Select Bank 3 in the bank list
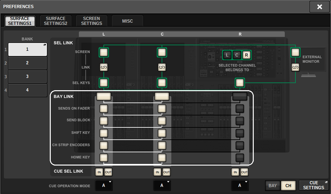This screenshot has width=331, height=194. [27, 77]
